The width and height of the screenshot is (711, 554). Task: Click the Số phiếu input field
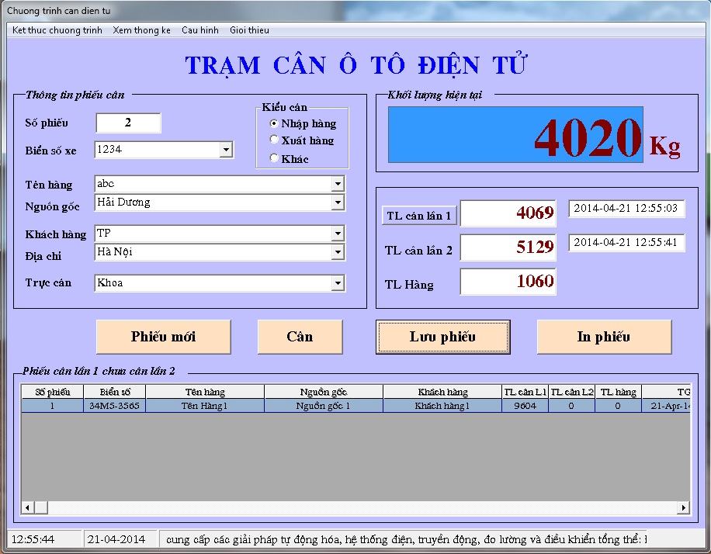(128, 123)
